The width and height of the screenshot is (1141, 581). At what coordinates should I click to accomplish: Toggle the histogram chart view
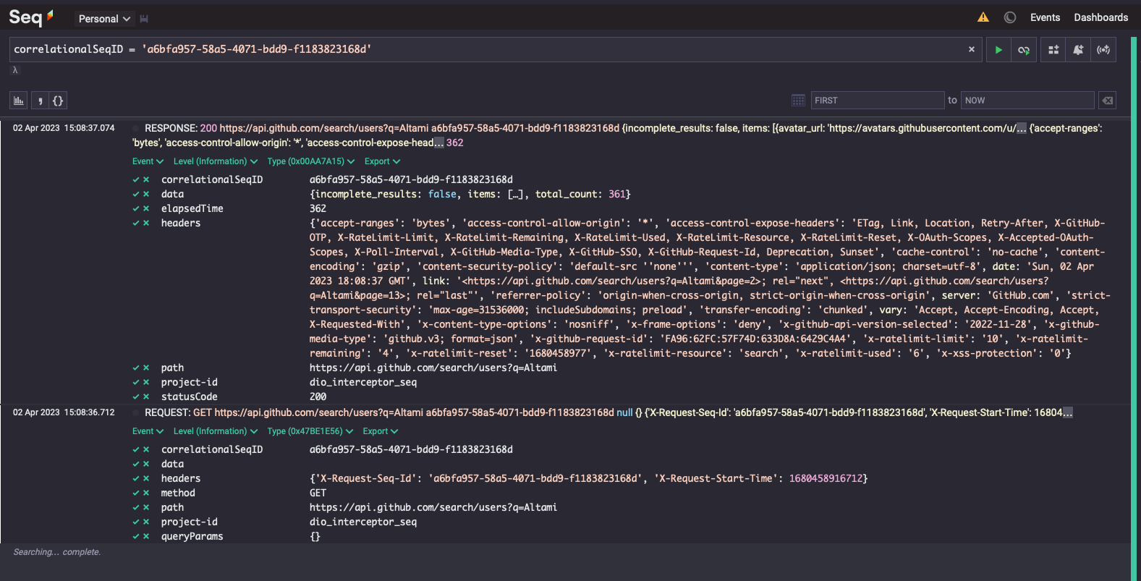tap(19, 101)
